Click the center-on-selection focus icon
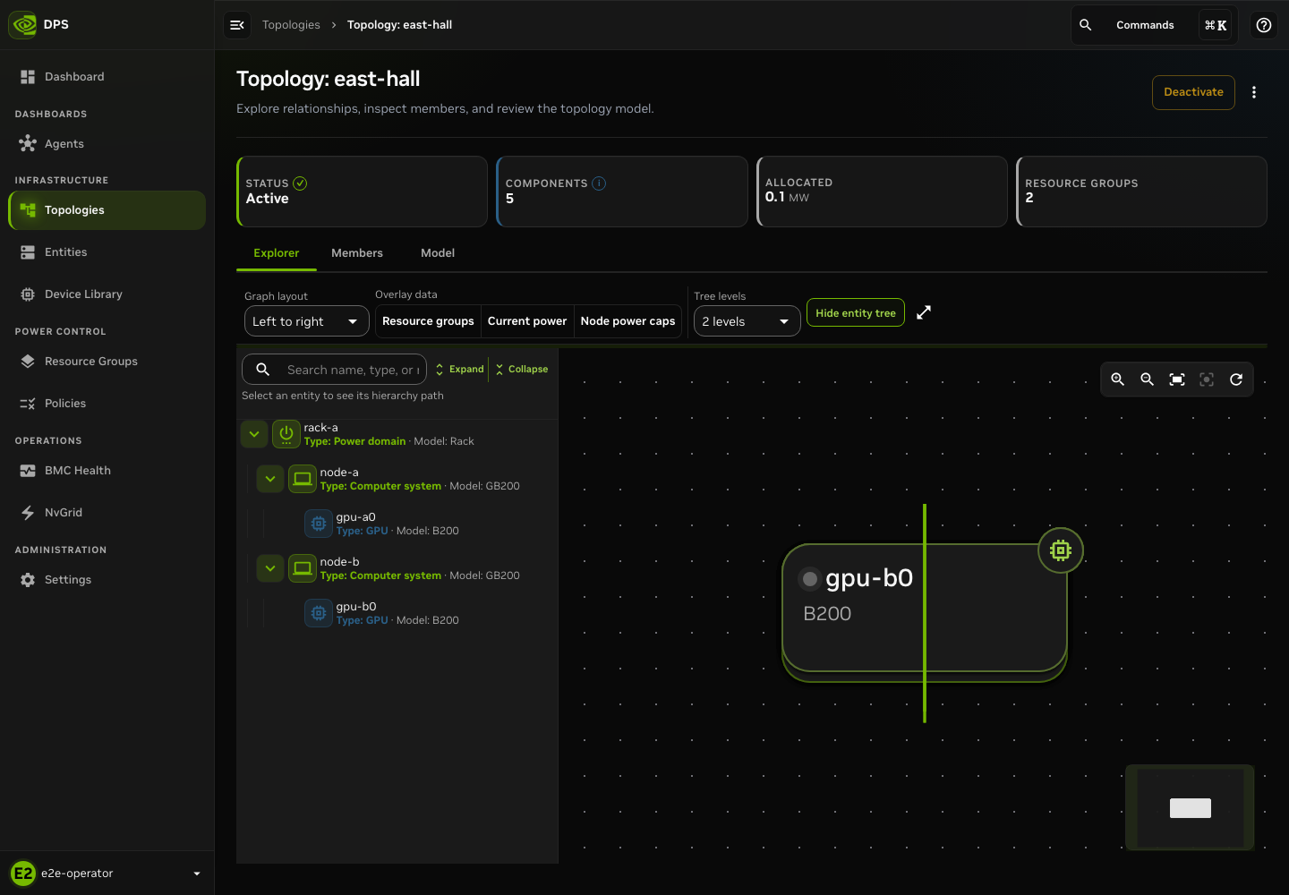Image resolution: width=1289 pixels, height=895 pixels. (1207, 379)
